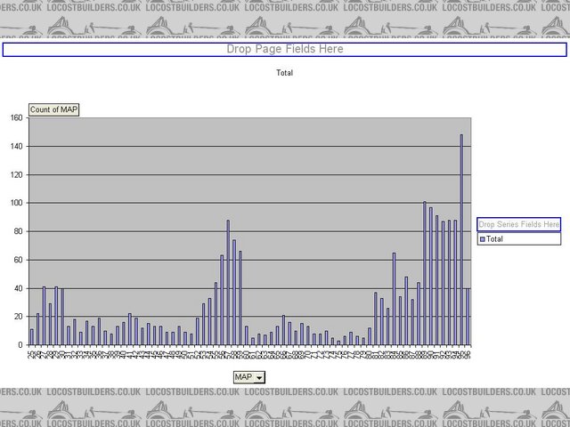
Task: Click the Total legend color swatch
Action: pyautogui.click(x=483, y=239)
